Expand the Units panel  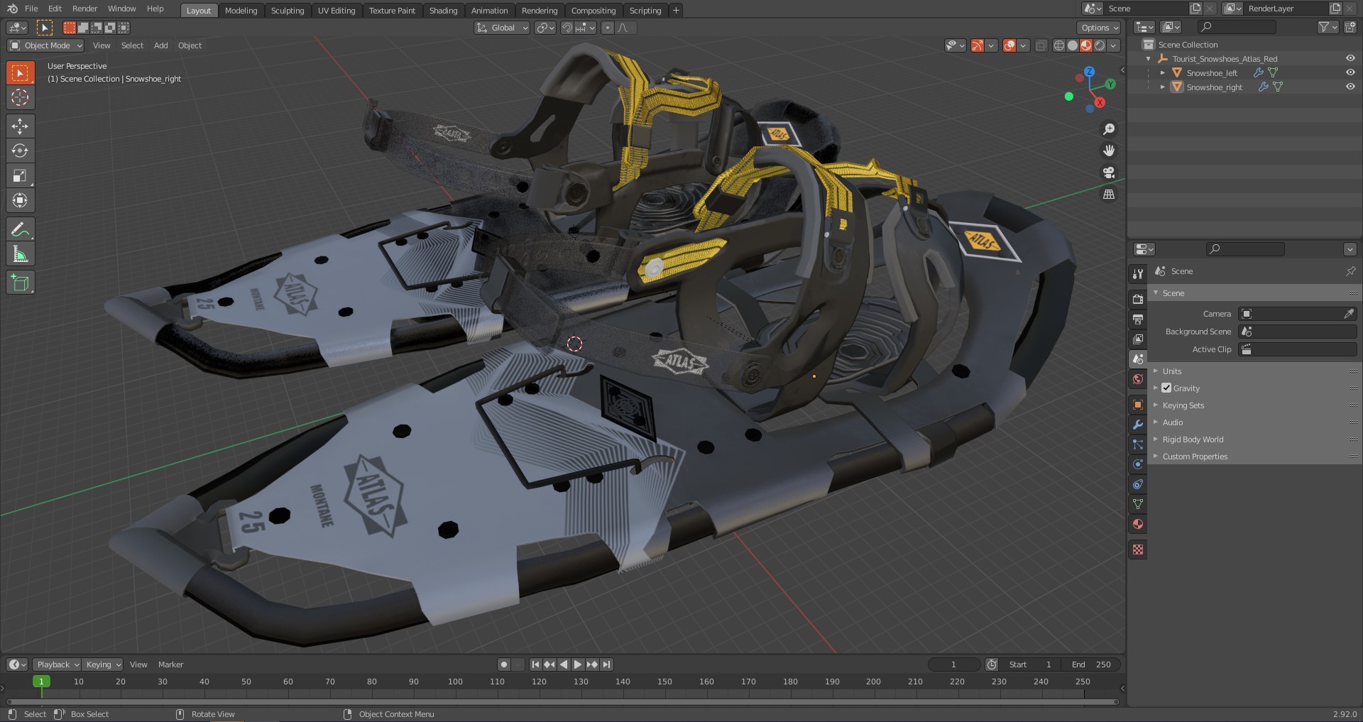pos(1172,371)
